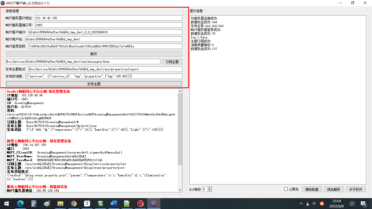This screenshot has height=209, width=372.
Task: Open the Windows notification center
Action: [363, 203]
